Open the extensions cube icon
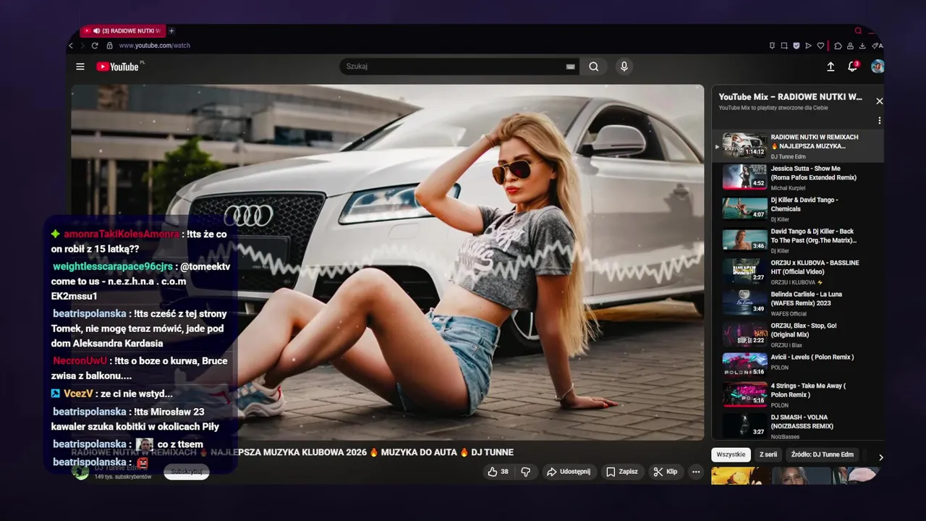The image size is (926, 521). coord(838,46)
